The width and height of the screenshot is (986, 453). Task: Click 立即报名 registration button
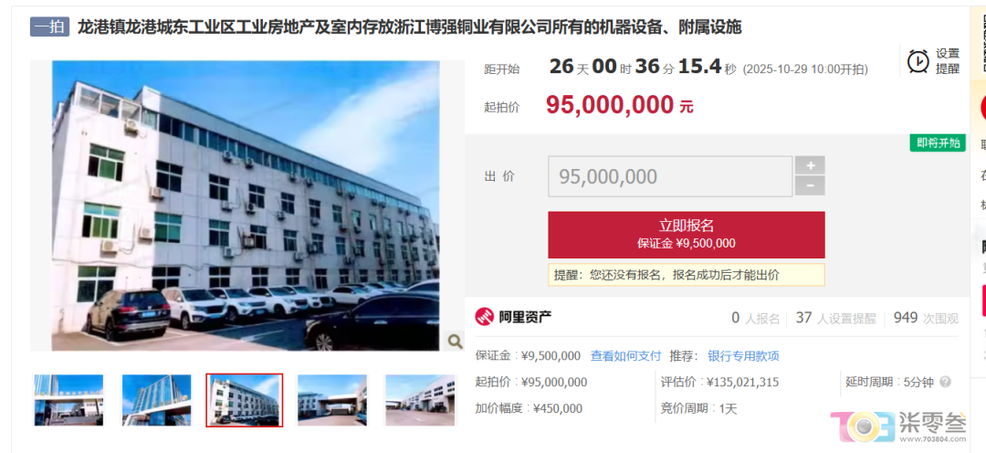[686, 235]
